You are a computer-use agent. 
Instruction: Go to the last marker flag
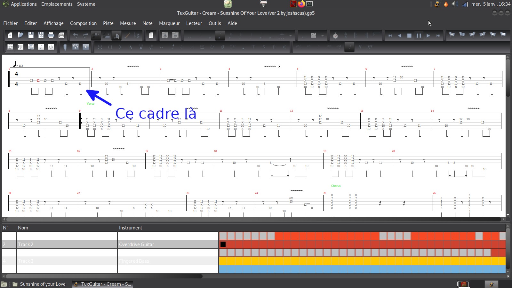pos(503,35)
